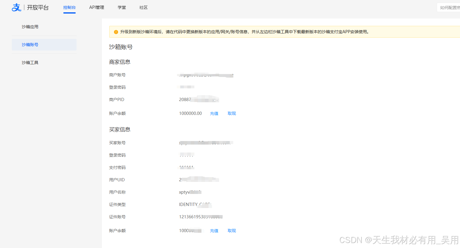Click 取现 link for buyer balance
460x248 pixels.
tap(232, 231)
